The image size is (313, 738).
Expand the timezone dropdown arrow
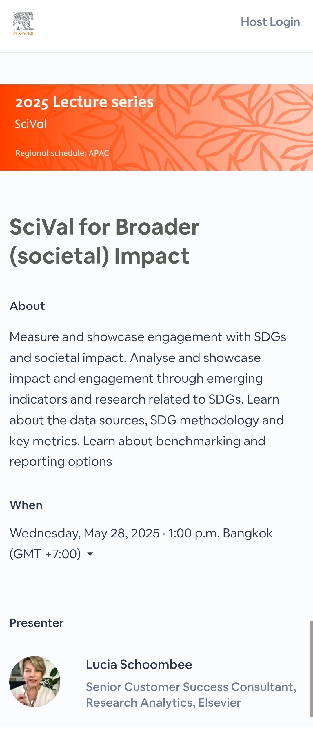pyautogui.click(x=90, y=554)
